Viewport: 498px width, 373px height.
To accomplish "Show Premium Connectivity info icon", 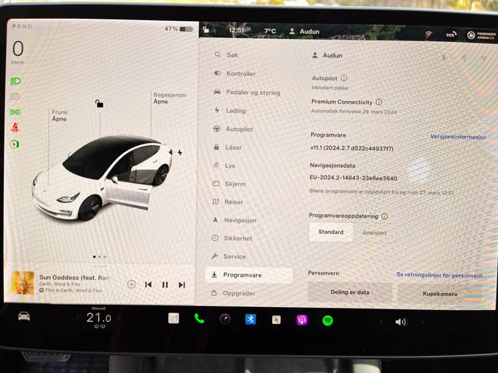I will (379, 102).
